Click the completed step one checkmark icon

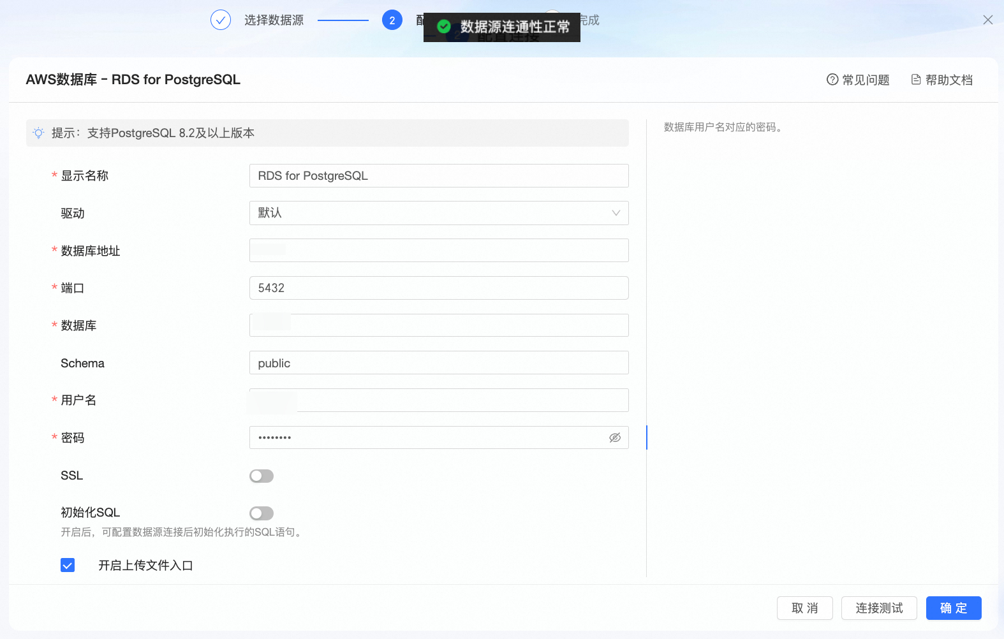(x=221, y=20)
